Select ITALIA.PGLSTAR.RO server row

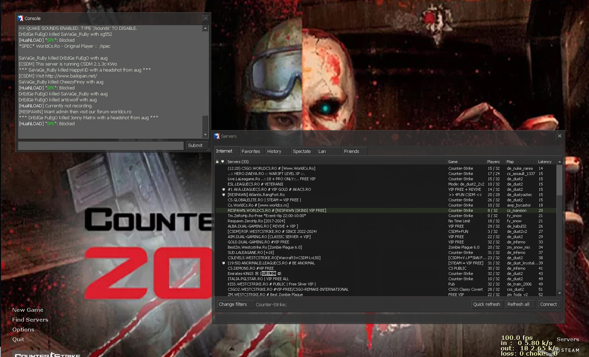[385, 279]
